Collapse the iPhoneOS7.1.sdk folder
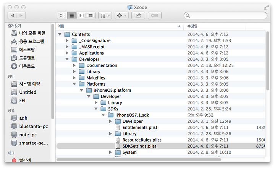This screenshot has height=169, width=275. point(103,115)
